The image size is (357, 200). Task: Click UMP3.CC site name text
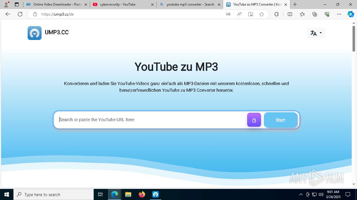coord(57,32)
